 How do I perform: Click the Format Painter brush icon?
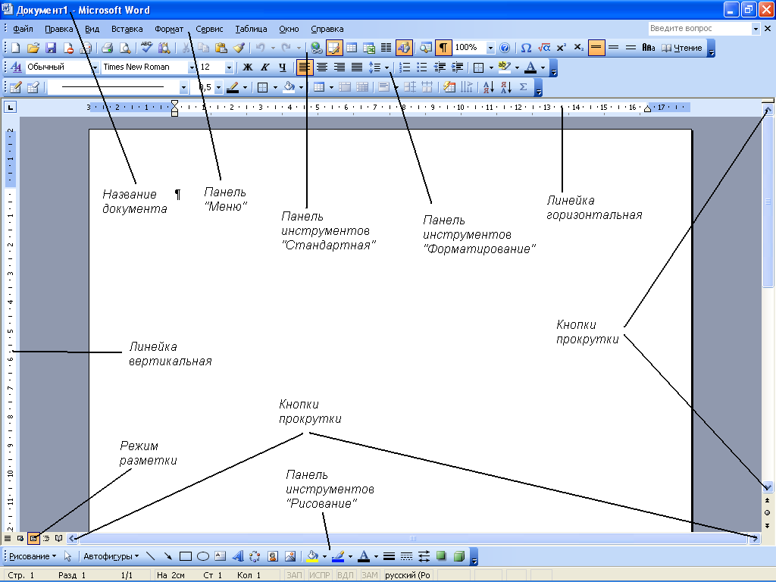point(239,48)
